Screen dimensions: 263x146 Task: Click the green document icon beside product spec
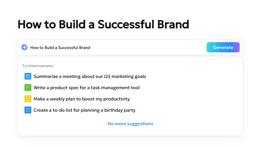click(x=28, y=87)
